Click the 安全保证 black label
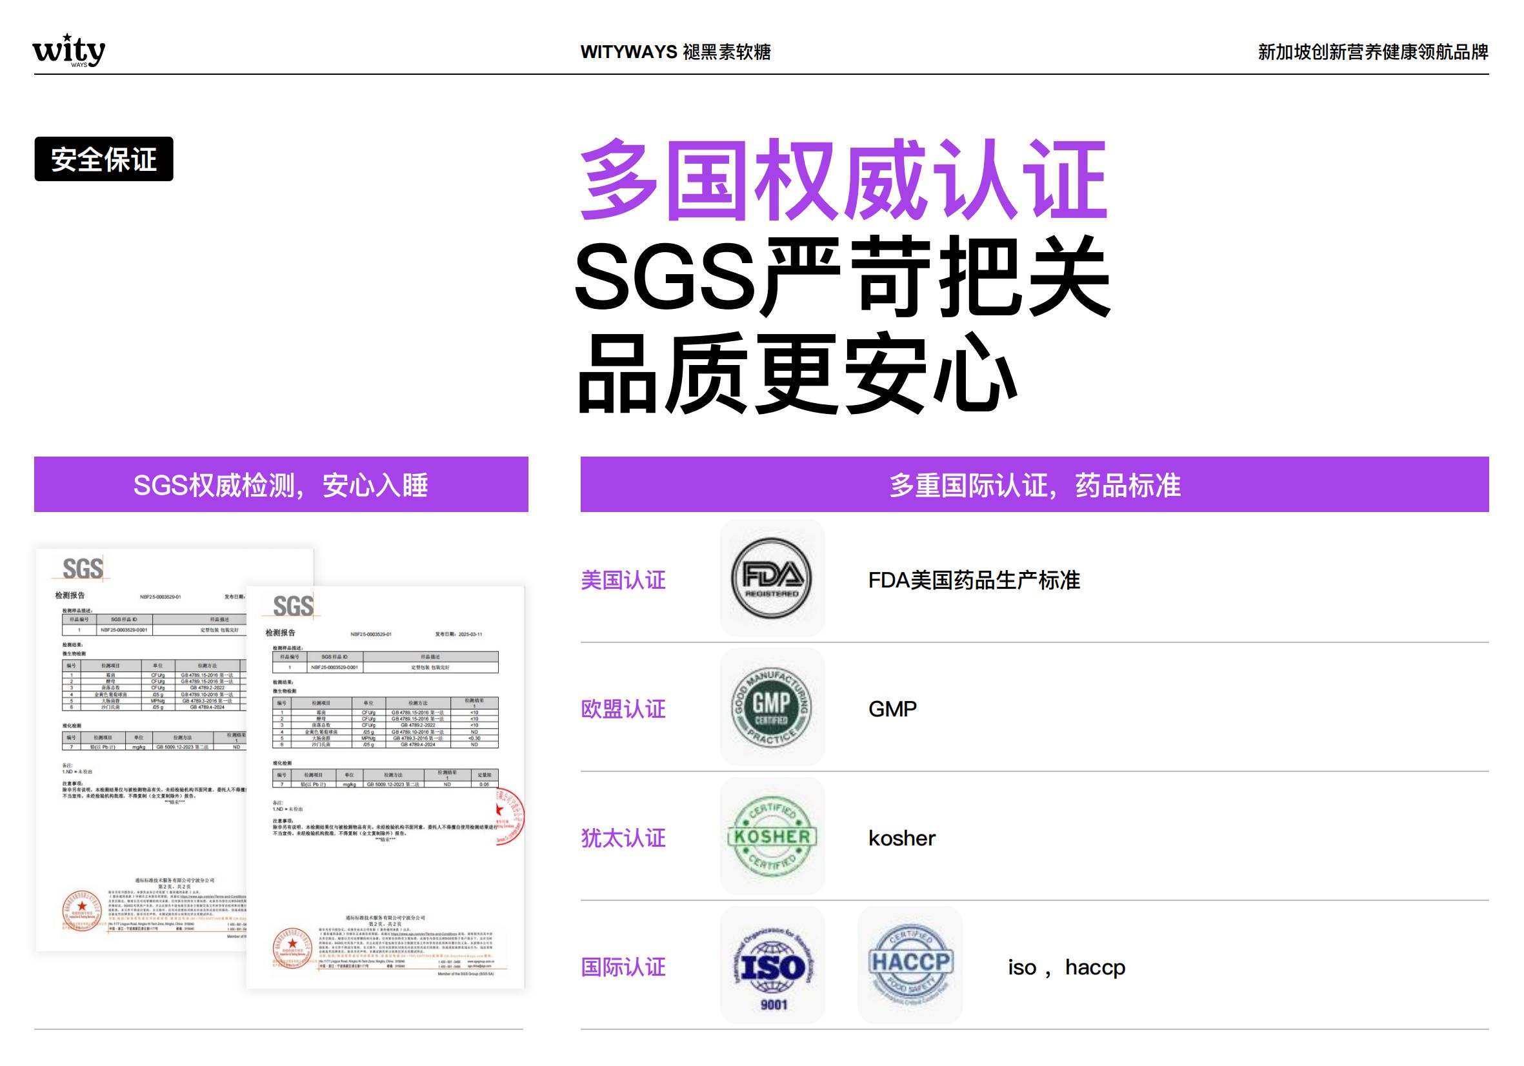 pyautogui.click(x=103, y=159)
